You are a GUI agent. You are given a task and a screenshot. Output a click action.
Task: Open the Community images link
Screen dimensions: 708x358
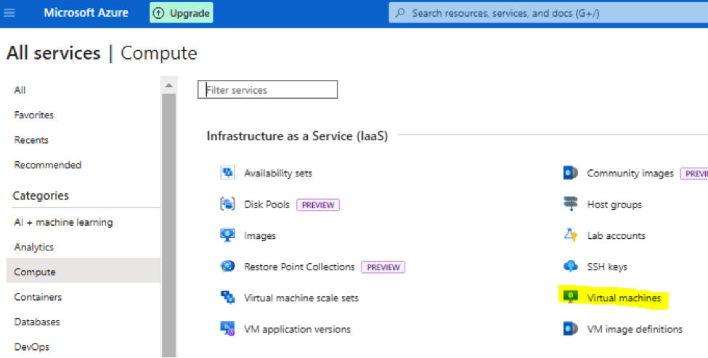[630, 173]
